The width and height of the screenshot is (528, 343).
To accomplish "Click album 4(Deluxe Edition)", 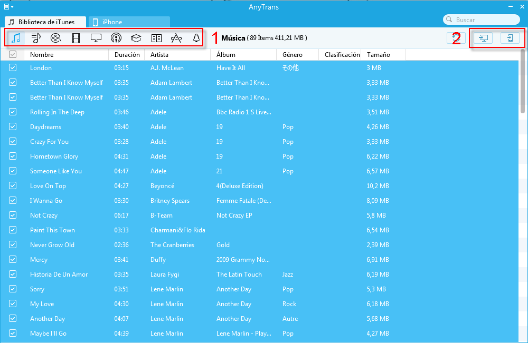I will click(240, 186).
